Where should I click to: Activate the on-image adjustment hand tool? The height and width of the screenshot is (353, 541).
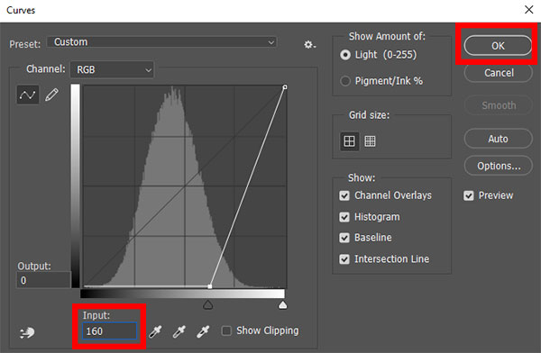click(27, 332)
